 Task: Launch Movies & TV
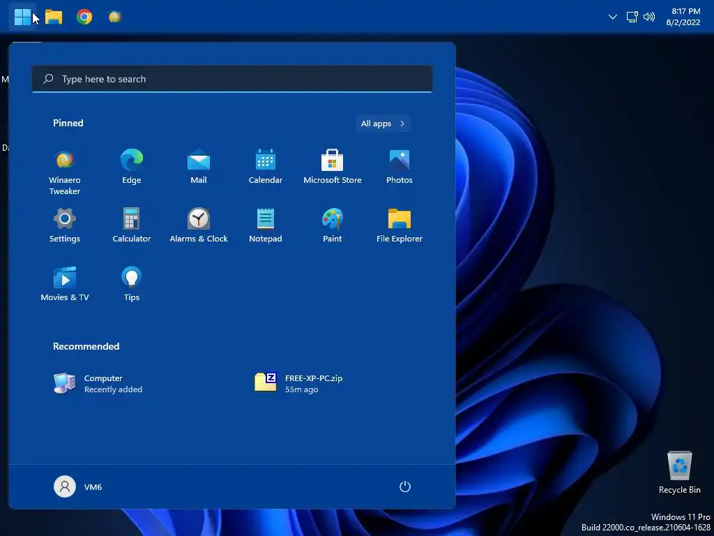tap(65, 284)
